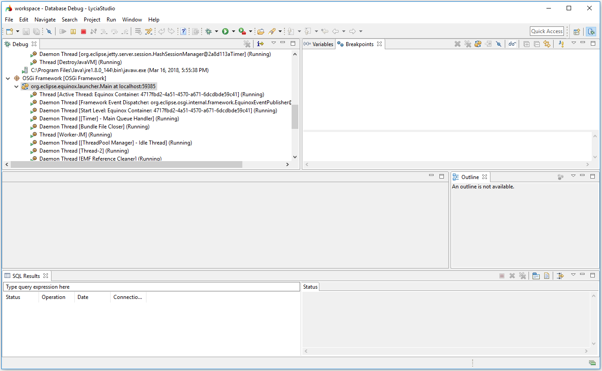Click the Quick Access field
Viewport: 602px width, 371px height.
pyautogui.click(x=546, y=31)
